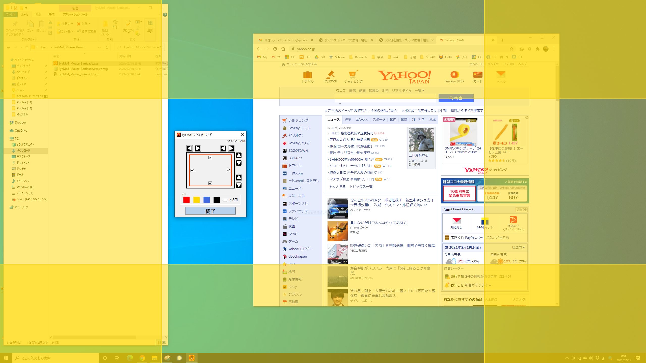Screen dimensions: 646x363
Task: Click the Yahoo search text field
Action: pos(385,98)
